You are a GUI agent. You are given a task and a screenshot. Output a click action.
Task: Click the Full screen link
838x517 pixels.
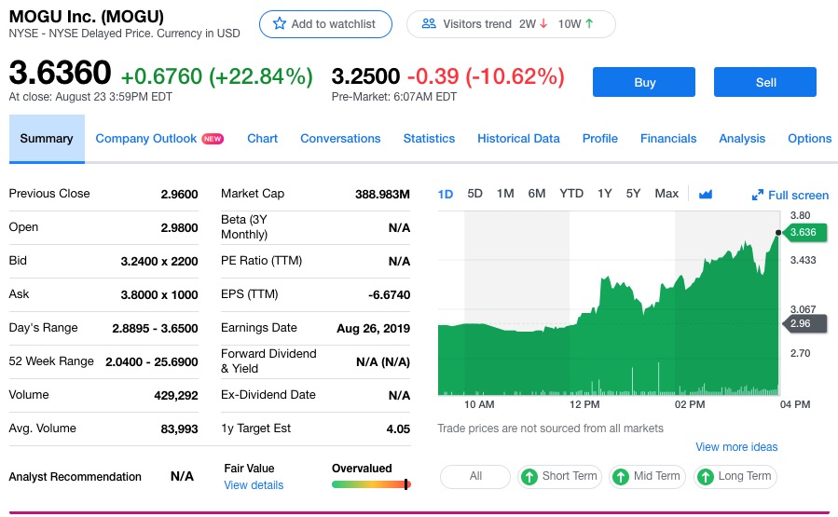point(798,195)
